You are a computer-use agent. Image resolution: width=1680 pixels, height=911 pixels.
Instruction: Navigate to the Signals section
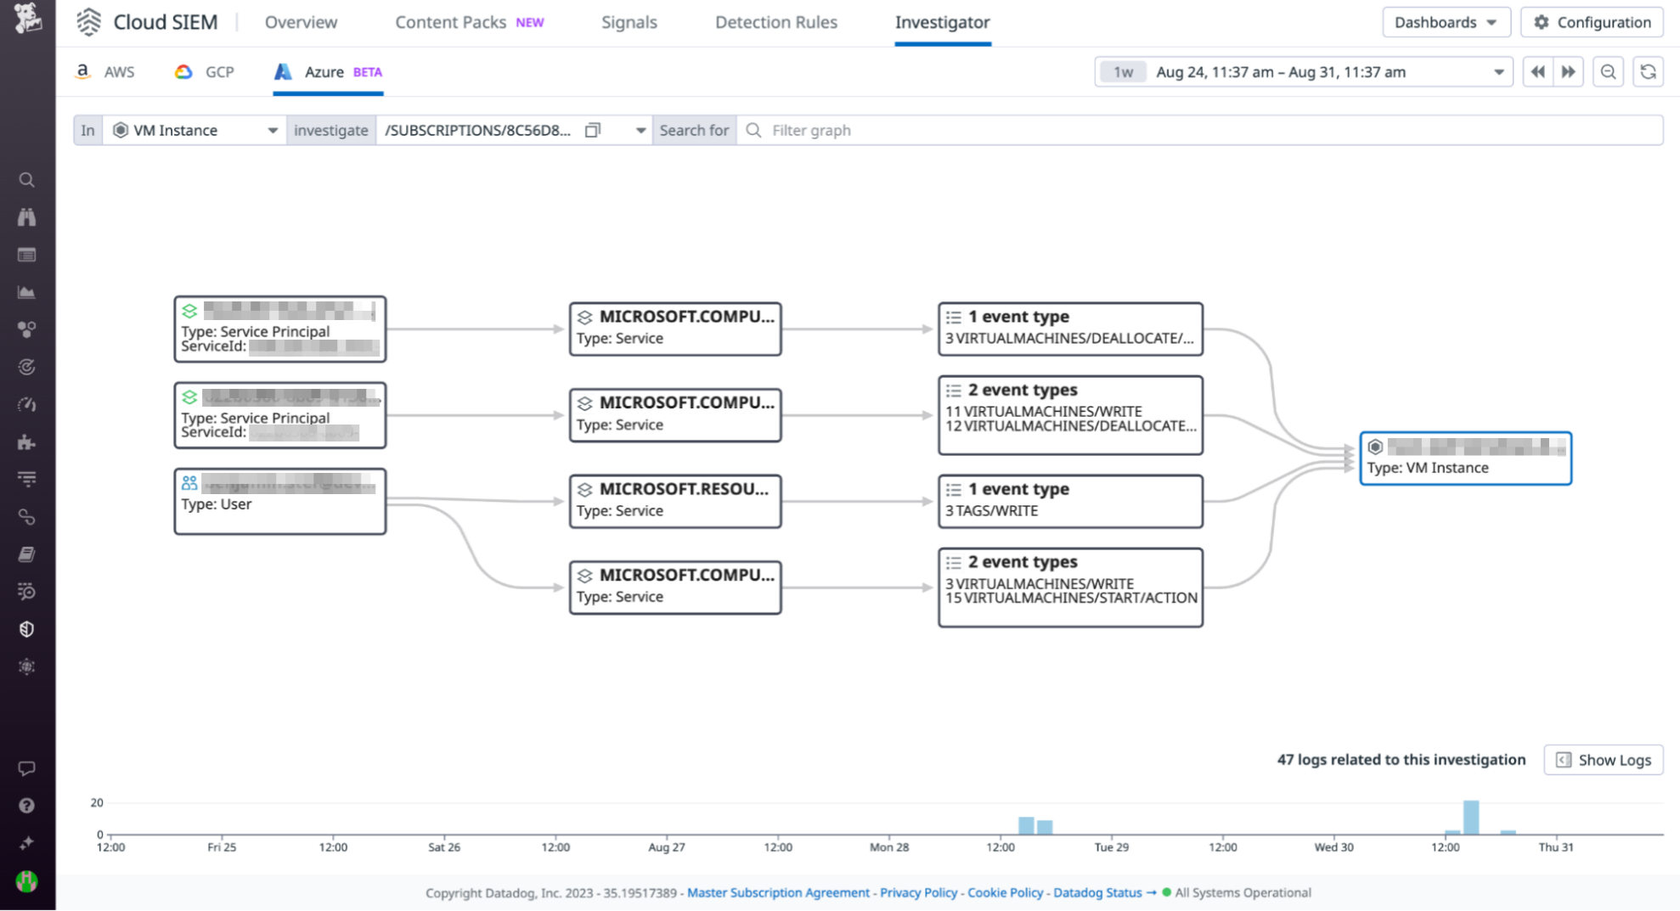(x=629, y=22)
